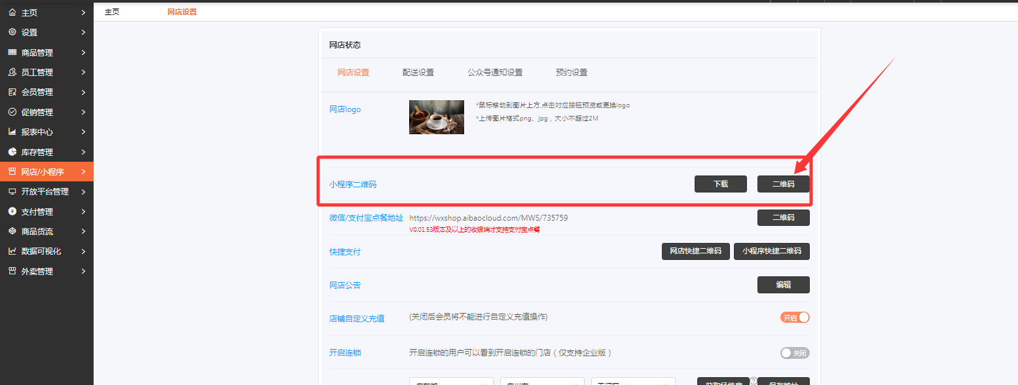Click the yen coin icon beside 支付管理

[12, 211]
